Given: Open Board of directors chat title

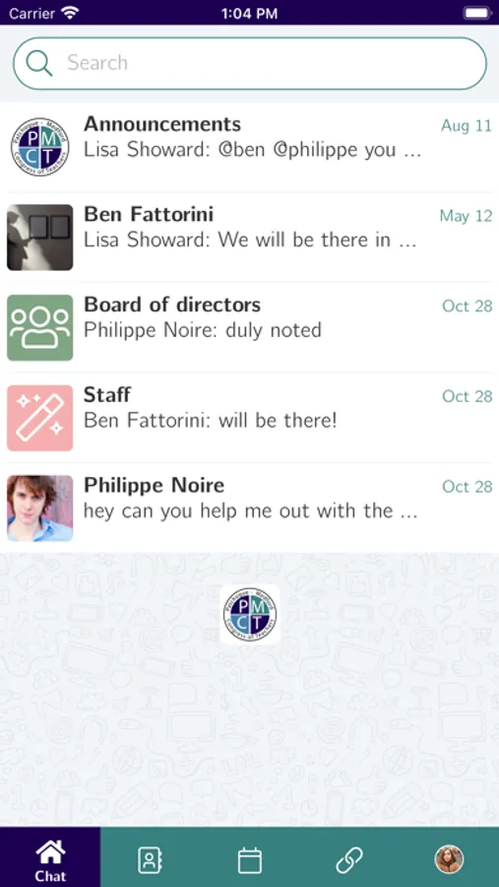Looking at the screenshot, I should [x=172, y=305].
